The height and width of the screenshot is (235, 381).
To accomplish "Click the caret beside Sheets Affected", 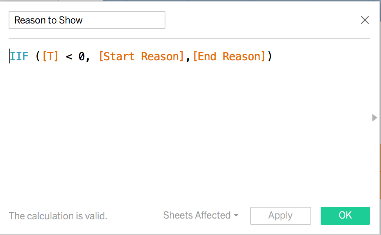I will tap(236, 215).
